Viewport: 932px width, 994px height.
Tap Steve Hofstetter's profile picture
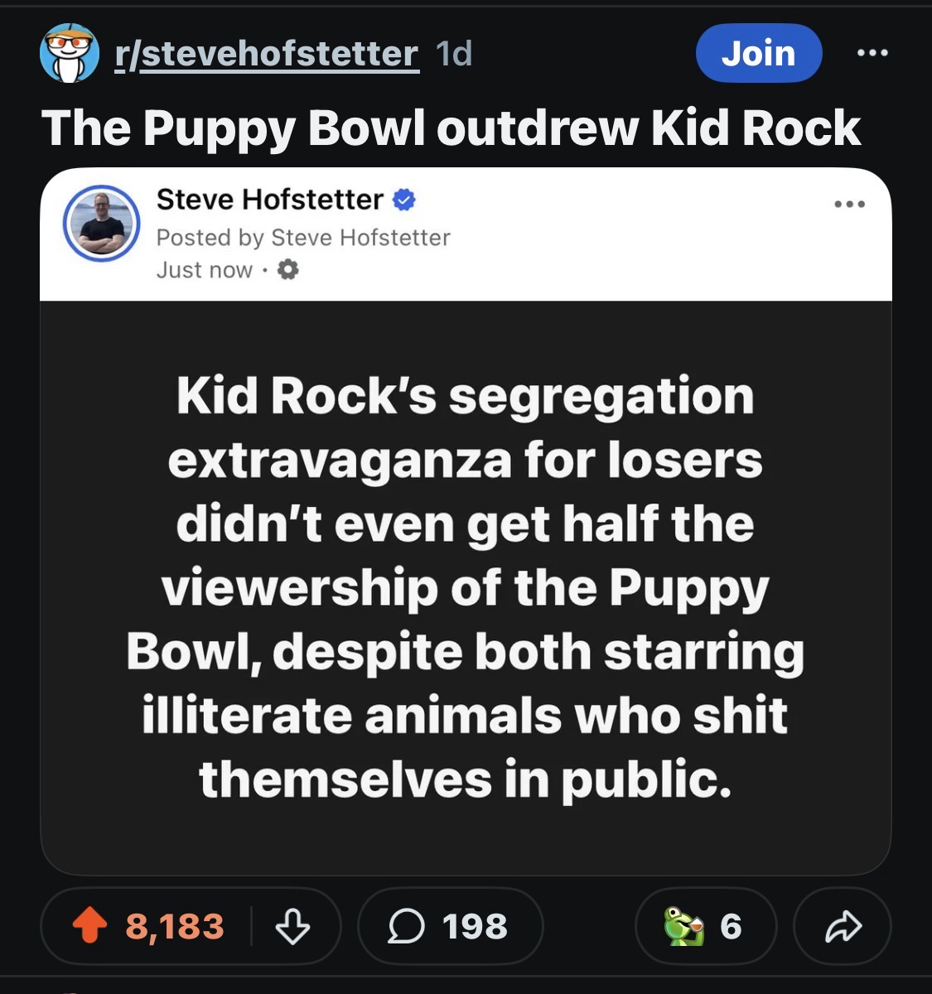pyautogui.click(x=101, y=223)
